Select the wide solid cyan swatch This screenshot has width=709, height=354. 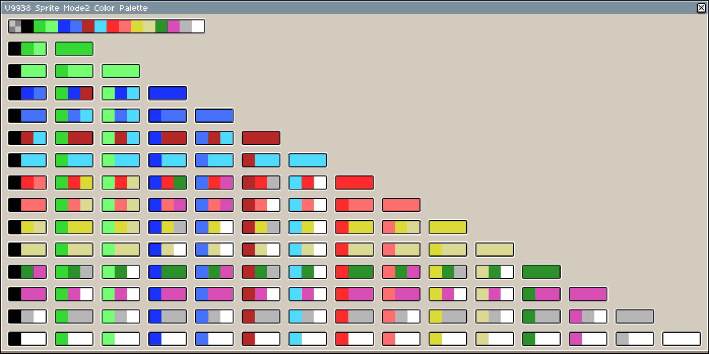[307, 160]
